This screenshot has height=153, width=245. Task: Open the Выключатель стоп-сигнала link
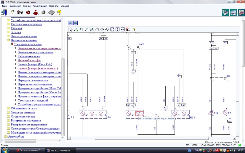pyautogui.click(x=36, y=52)
